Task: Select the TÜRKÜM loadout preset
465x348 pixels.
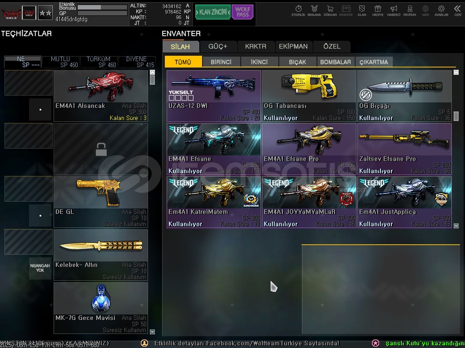Action: point(99,62)
